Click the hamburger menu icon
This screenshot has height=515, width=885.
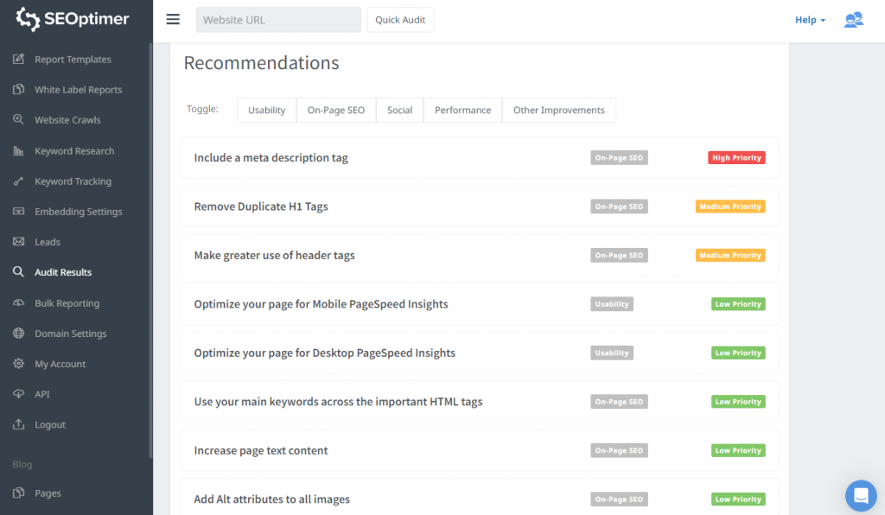tap(173, 20)
